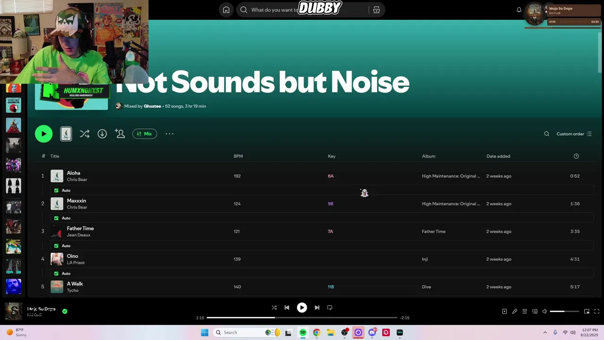Screen dimensions: 604x340
Task: Open artist Chris Bear under Aloha
Action: tap(77, 179)
